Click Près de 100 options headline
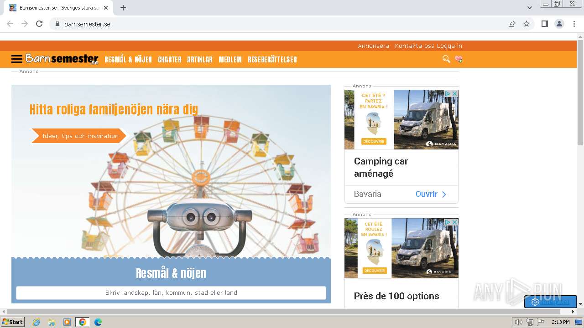 click(x=396, y=296)
